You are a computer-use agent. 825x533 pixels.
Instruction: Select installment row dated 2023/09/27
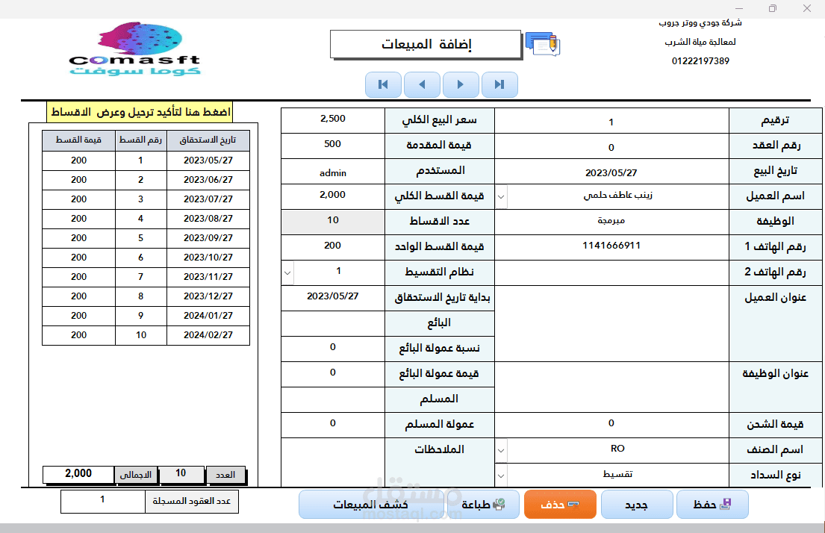pos(146,238)
